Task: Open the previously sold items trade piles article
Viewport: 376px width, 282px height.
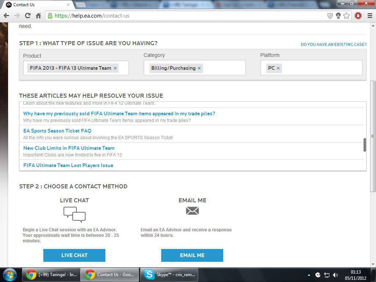Action: pos(119,114)
